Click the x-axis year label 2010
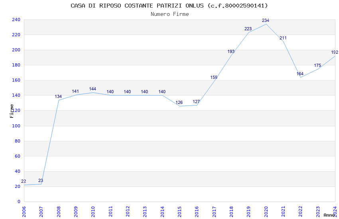 click(93, 212)
